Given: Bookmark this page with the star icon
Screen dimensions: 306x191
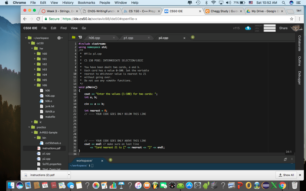Looking at the screenshot, I should 292,19.
